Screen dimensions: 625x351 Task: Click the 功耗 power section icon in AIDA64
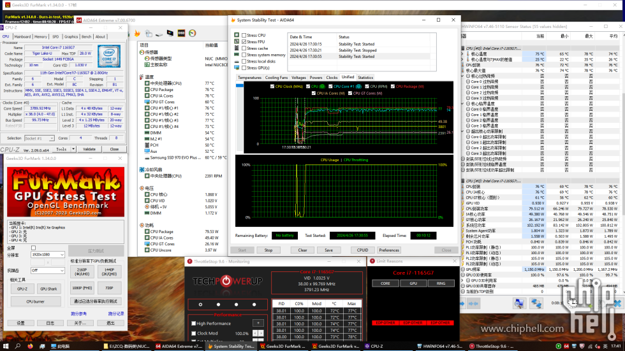pos(142,226)
